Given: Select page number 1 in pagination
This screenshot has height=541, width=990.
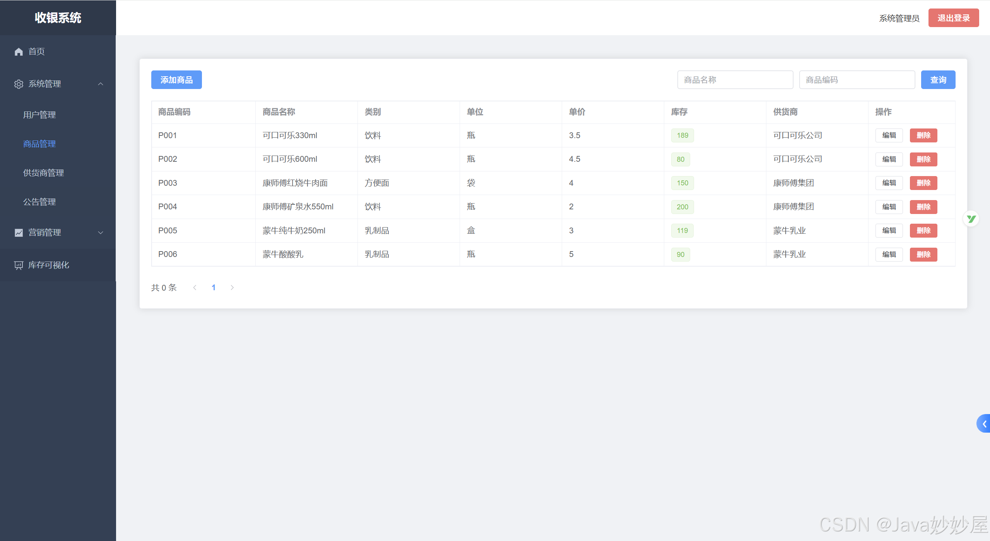Looking at the screenshot, I should pos(214,288).
